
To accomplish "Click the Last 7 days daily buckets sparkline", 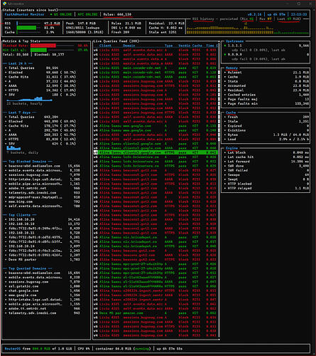I will (x=13, y=148).
